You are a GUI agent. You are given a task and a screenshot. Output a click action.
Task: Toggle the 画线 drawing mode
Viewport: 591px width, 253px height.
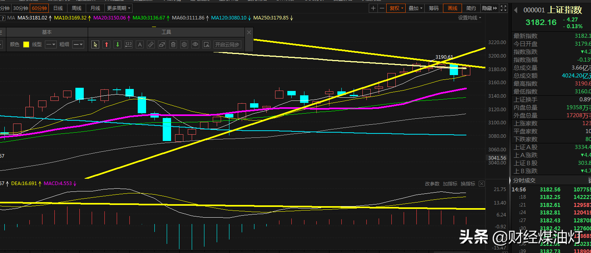pos(452,8)
